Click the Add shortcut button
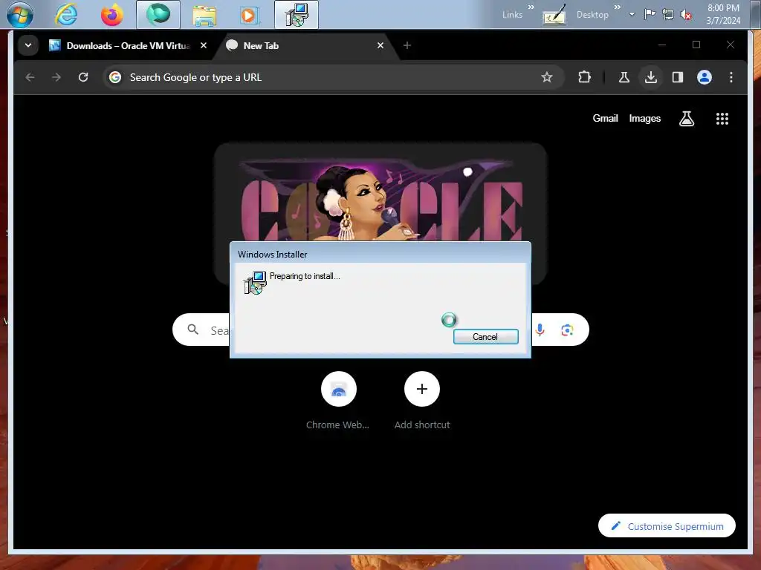Screen dimensions: 761x570 (422, 400)
